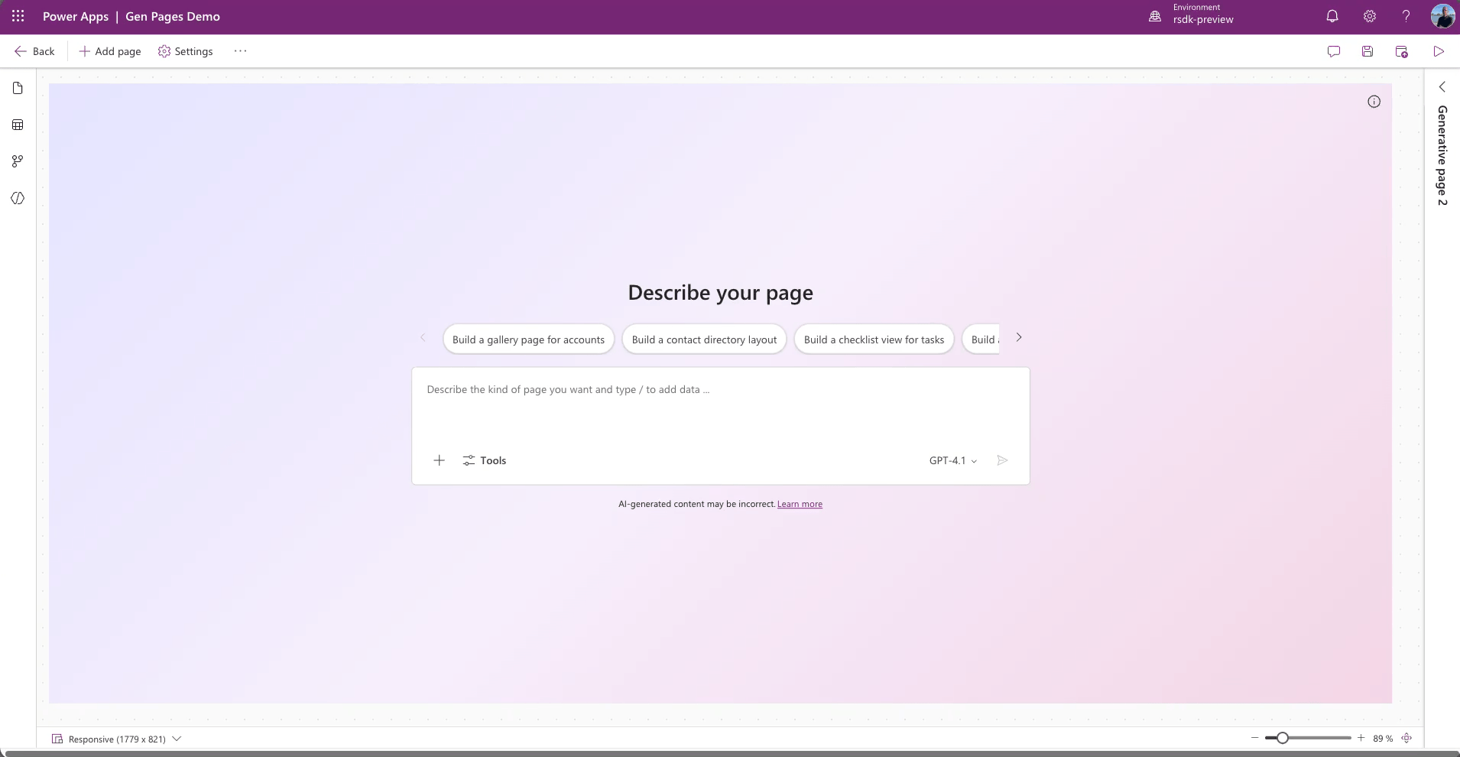Open the Settings menu in the toolbar
This screenshot has height=757, width=1460.
[186, 51]
